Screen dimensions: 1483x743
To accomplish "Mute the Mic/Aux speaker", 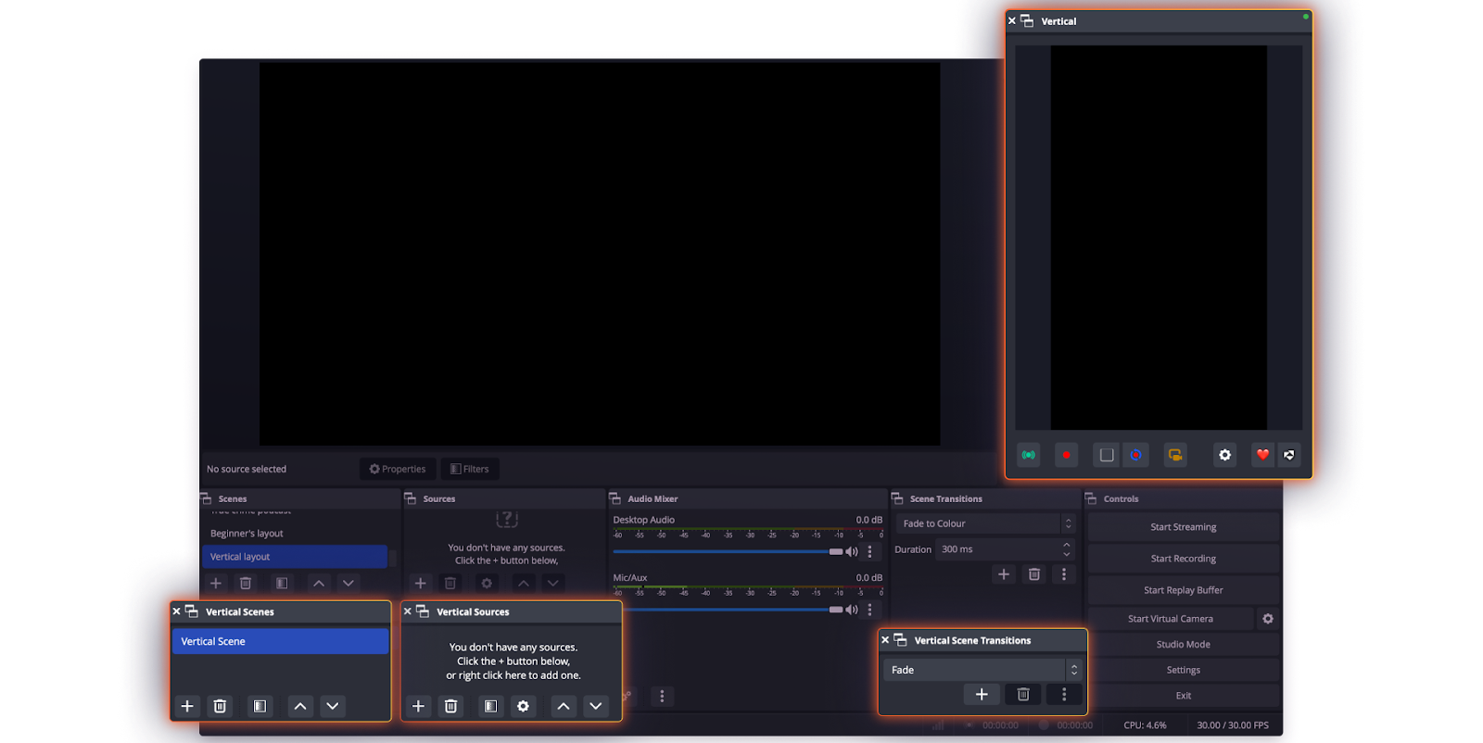I will point(852,610).
